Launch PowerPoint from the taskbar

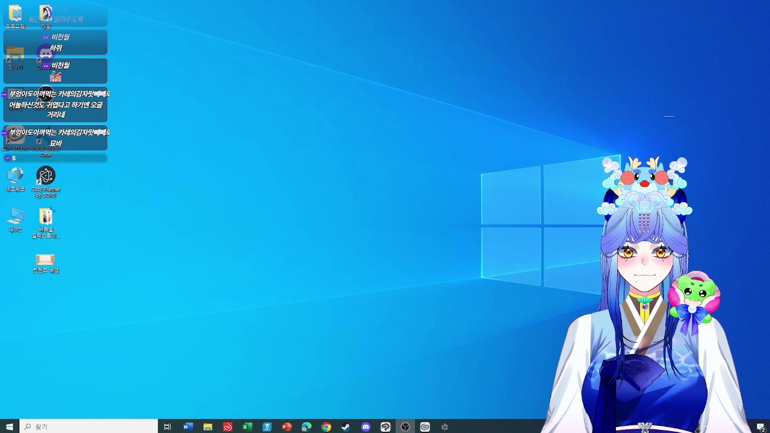click(x=287, y=426)
